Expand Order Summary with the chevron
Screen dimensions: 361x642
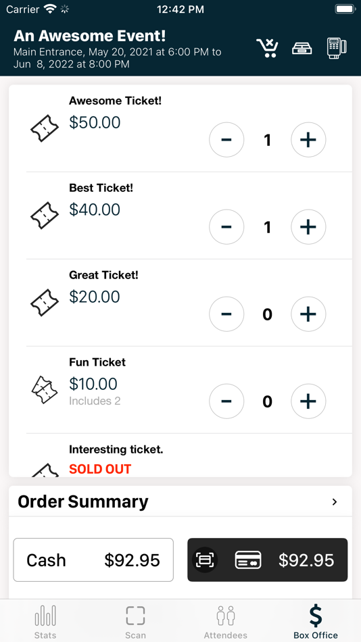(x=335, y=502)
